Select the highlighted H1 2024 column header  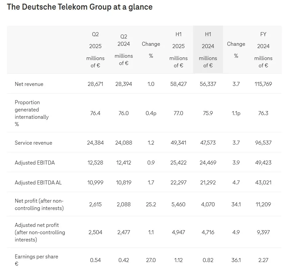[208, 50]
